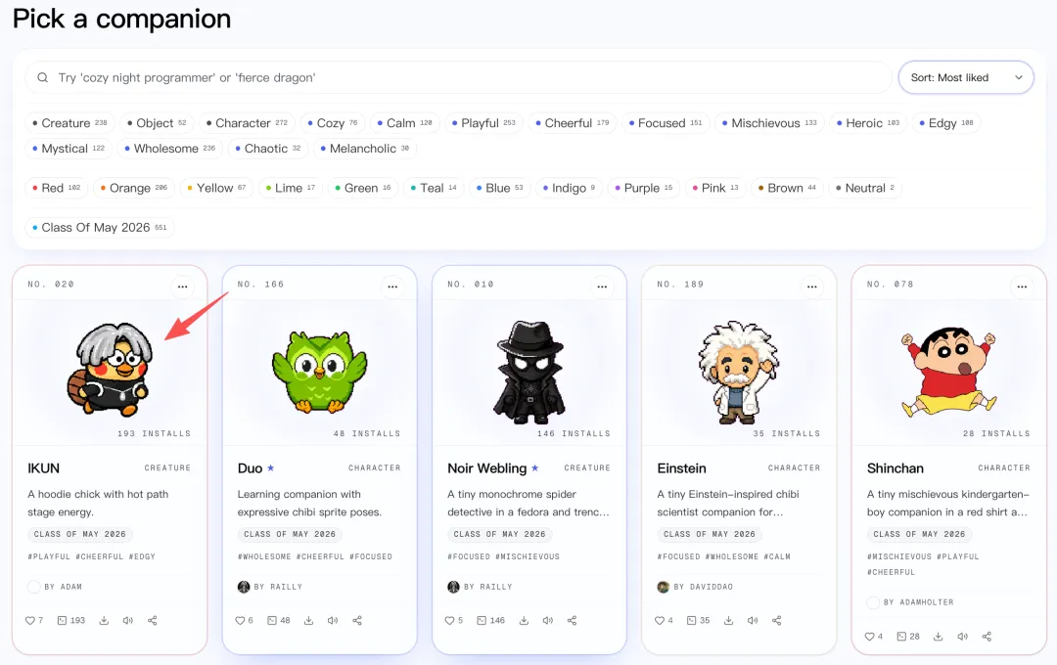Click the CLASS OF MAY 2026 badge on Shinchan card
Screen dimensions: 1057x665
[919, 534]
